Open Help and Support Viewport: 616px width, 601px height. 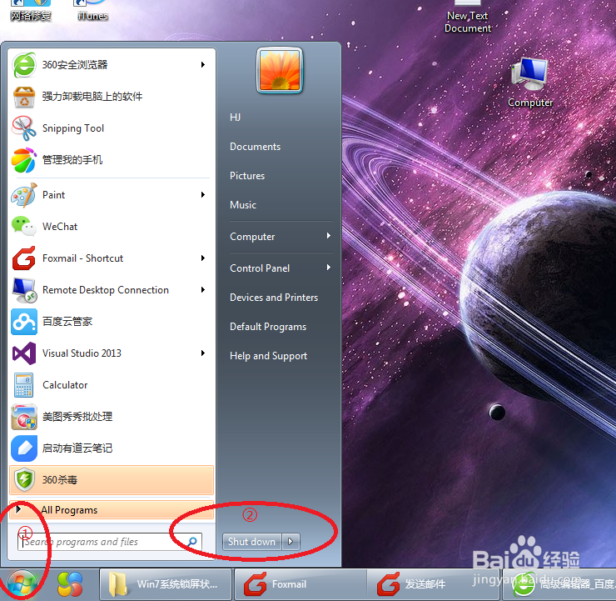(268, 356)
